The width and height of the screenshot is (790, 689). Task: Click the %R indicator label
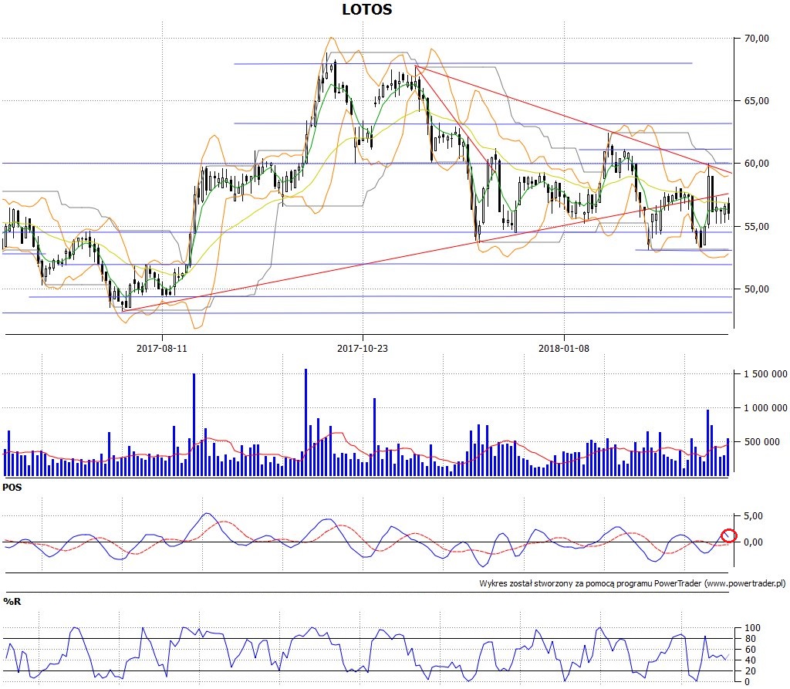coord(12,601)
